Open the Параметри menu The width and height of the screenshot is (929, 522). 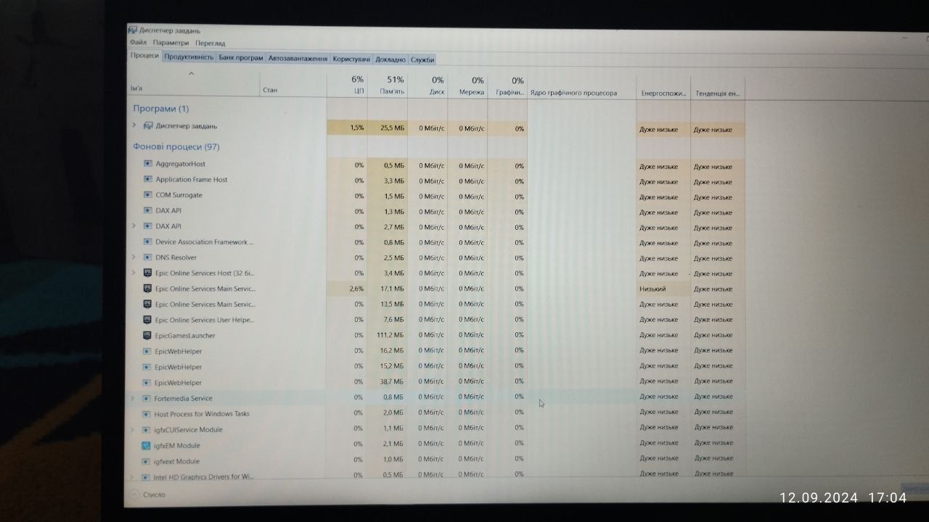(x=171, y=43)
